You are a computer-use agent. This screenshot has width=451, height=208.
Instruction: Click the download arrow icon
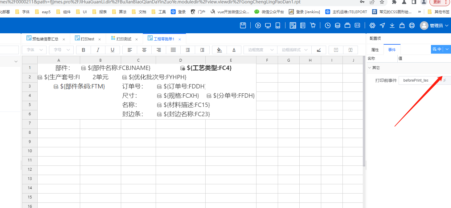(392, 26)
